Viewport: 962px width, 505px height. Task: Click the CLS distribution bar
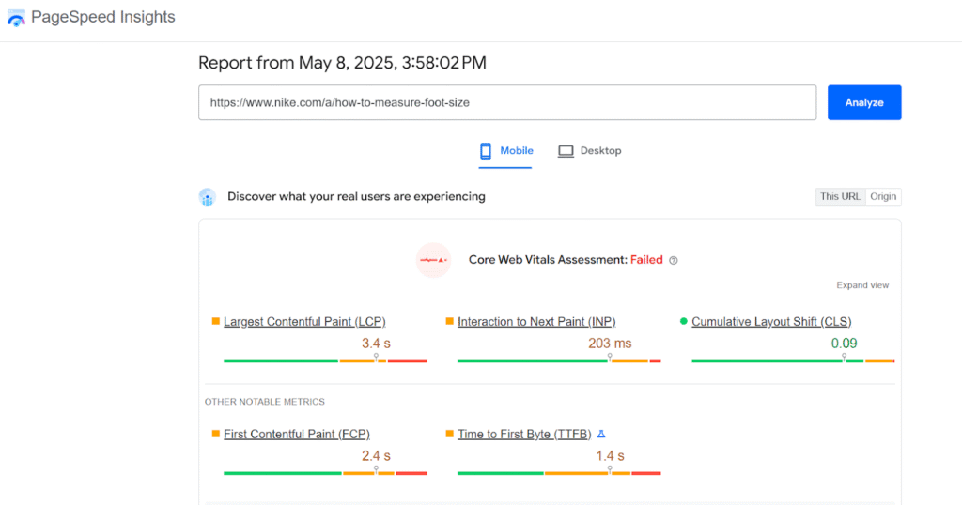coord(793,360)
